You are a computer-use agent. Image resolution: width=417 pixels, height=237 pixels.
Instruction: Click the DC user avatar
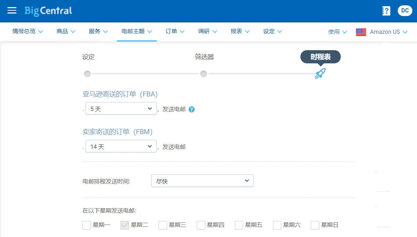click(x=405, y=11)
